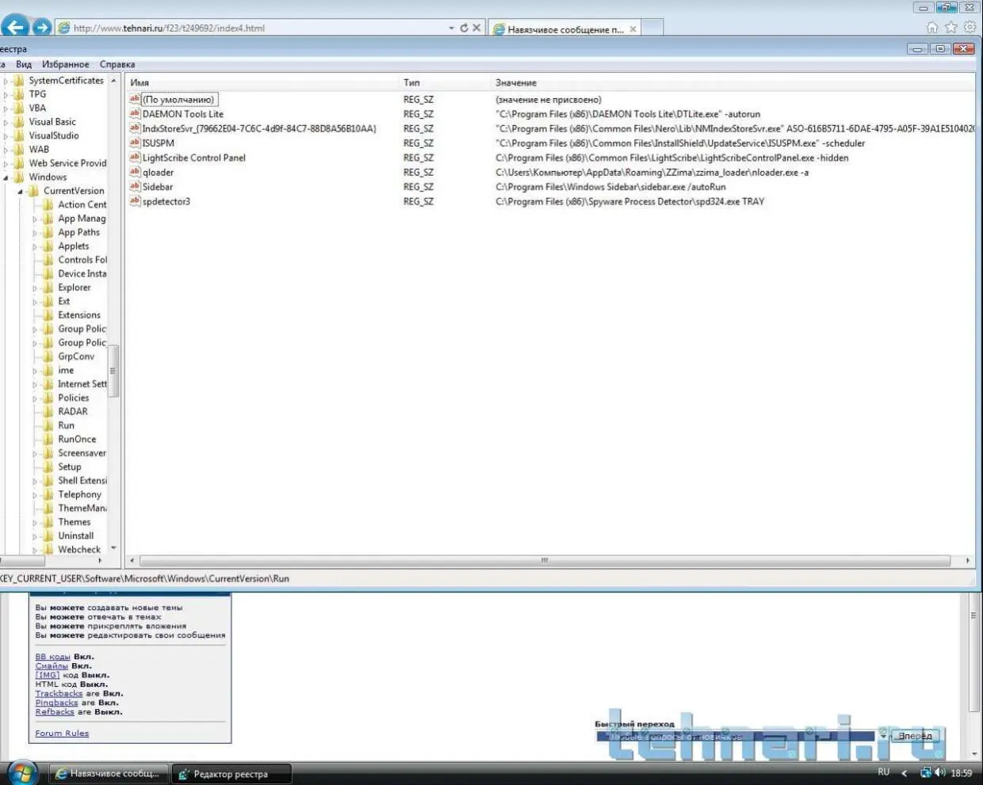
Task: Click the RU language indicator
Action: point(883,772)
